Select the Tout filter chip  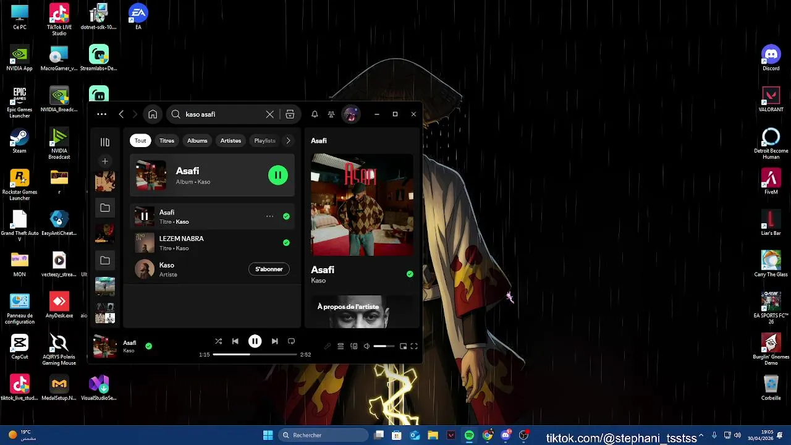[x=140, y=141]
